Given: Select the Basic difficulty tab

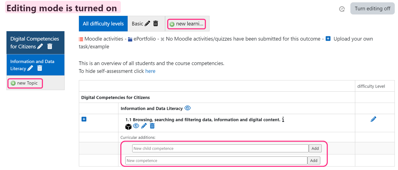Looking at the screenshot, I should (137, 24).
